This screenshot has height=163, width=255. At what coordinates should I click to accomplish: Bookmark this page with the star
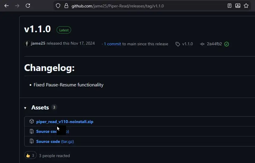tap(246, 6)
